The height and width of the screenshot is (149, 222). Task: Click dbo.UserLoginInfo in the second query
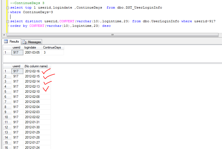point(161,21)
